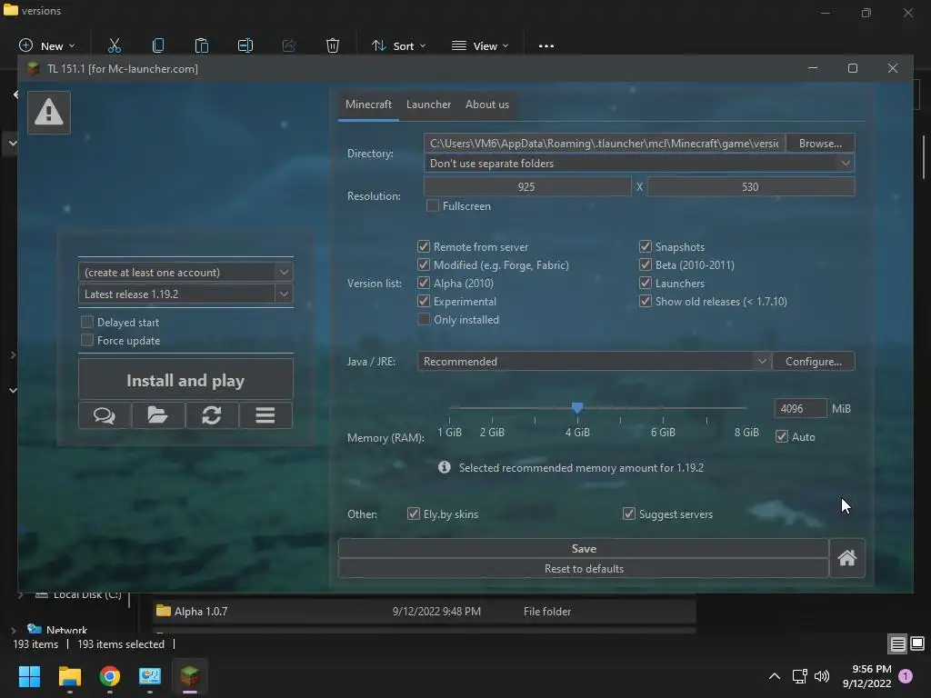931x698 pixels.
Task: Open the game folder icon button
Action: click(158, 414)
